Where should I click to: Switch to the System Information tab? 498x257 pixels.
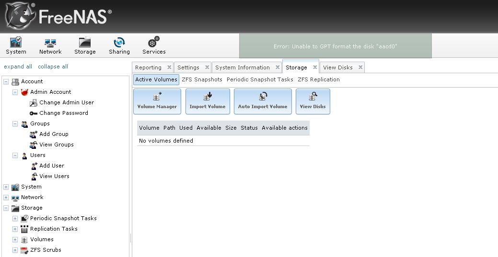(x=243, y=67)
